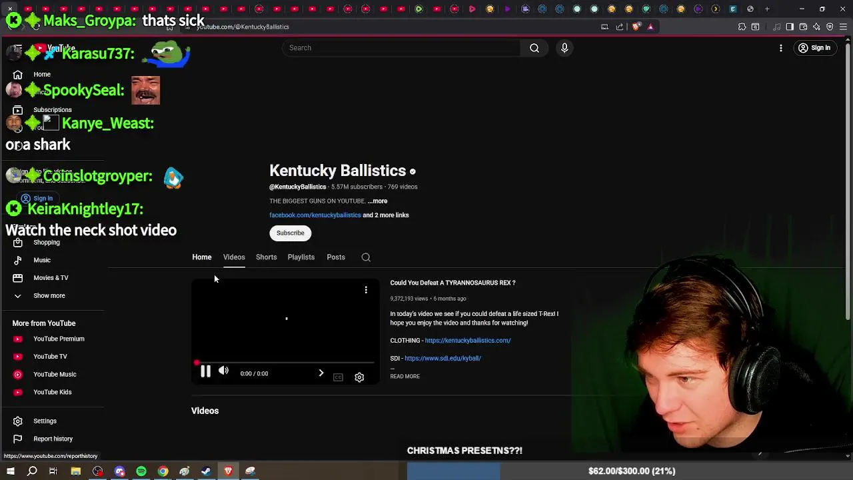Open the Could You Defeat A TYRANNOSAURUS REX video title
Screen dimensions: 853x480
(452, 283)
